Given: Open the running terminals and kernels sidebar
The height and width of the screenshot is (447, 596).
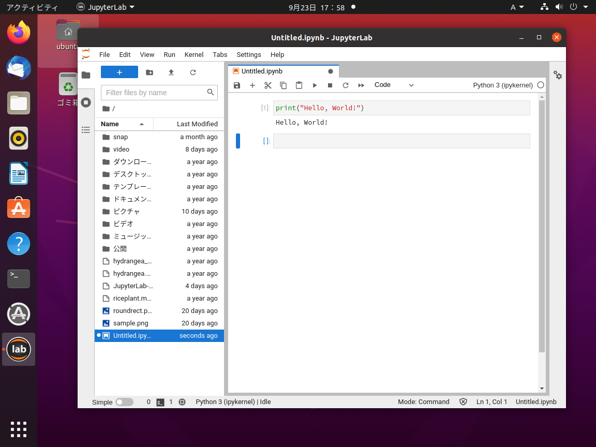Looking at the screenshot, I should pos(86,102).
